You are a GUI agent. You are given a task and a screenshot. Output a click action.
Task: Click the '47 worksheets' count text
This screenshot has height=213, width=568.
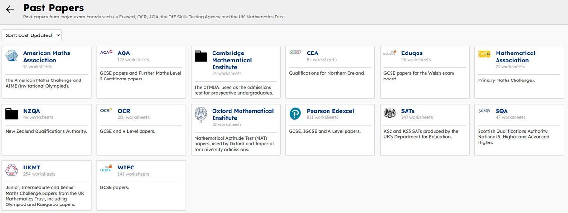510,117
